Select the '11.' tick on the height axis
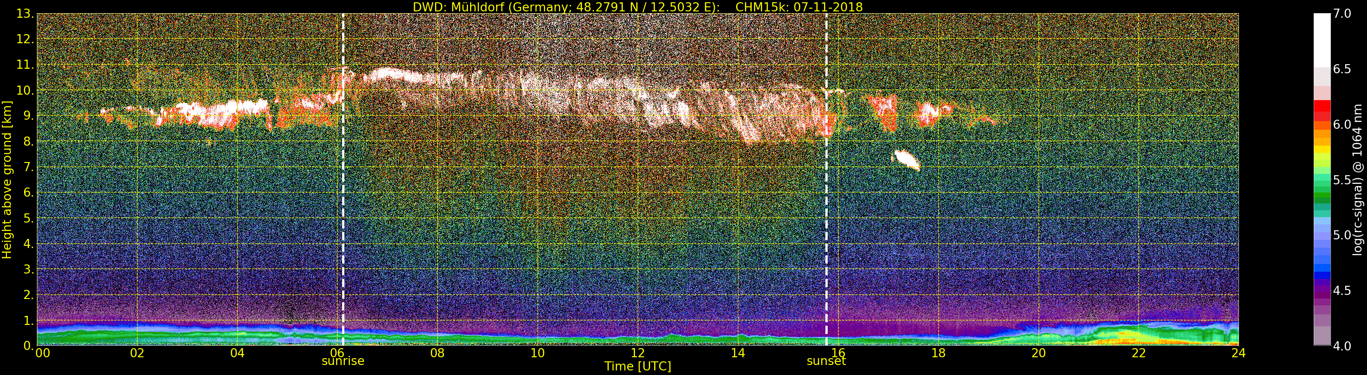Screen dimensions: 1367x375 pos(25,65)
